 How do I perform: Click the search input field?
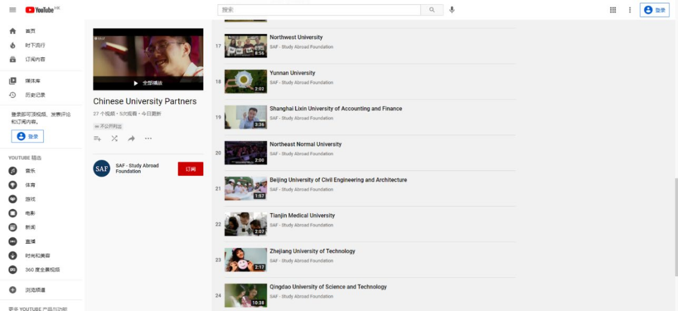[319, 10]
